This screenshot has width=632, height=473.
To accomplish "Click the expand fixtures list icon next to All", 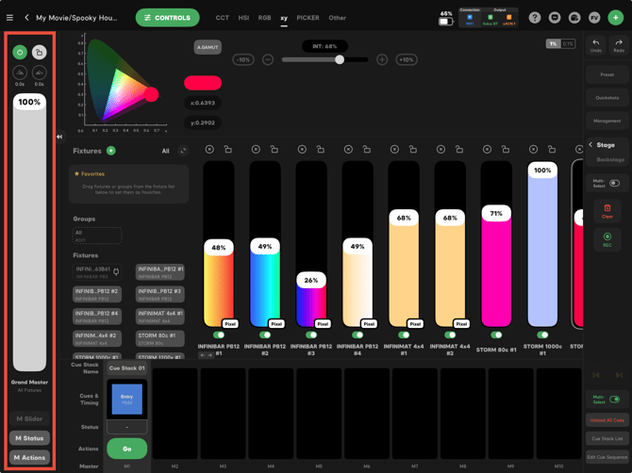I will (183, 151).
